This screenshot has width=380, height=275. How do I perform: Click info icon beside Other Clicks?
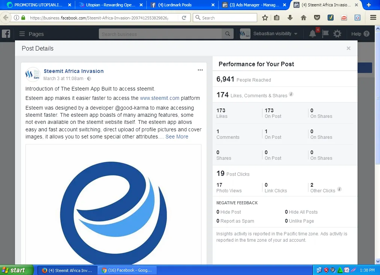(x=339, y=189)
